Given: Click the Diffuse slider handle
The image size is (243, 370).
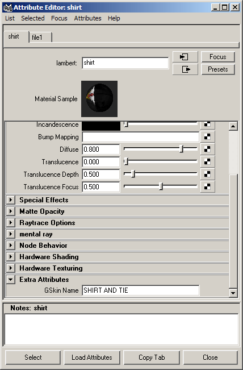Looking at the screenshot, I should pos(181,149).
